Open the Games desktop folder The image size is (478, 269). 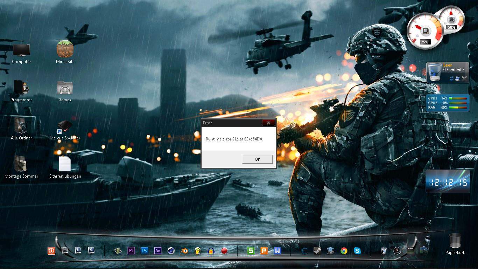coord(65,91)
